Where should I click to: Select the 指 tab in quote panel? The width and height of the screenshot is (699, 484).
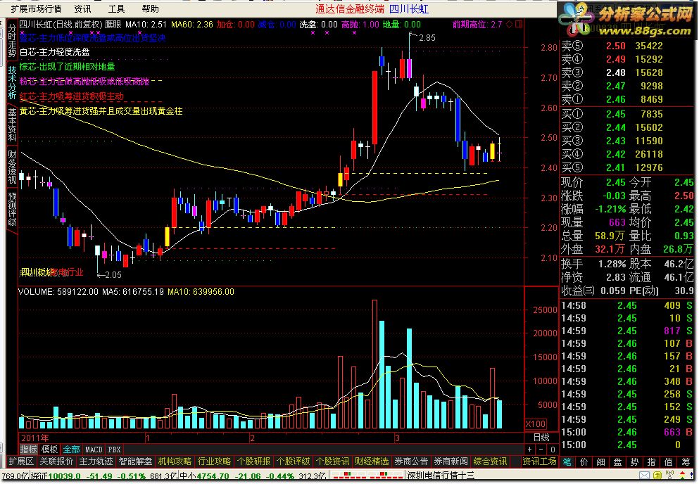pos(651,461)
